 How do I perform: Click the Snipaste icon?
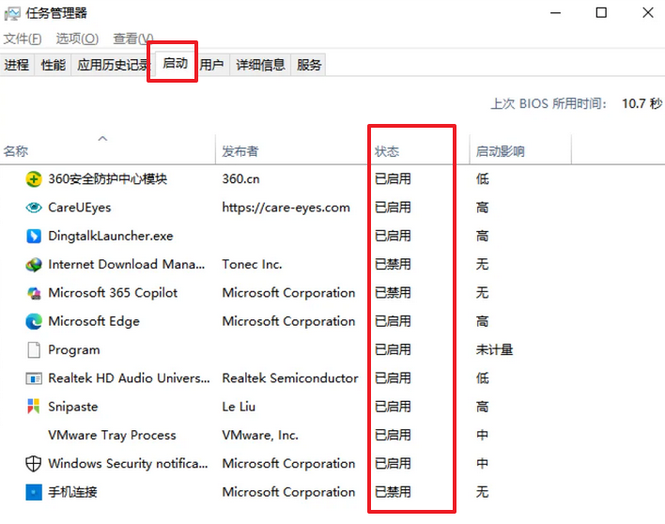pyautogui.click(x=34, y=406)
